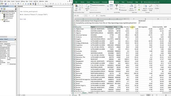Select Sheet1 (Sheet1) in project tree
Image resolution: width=171 pixels, height=96 pixels.
point(9,15)
